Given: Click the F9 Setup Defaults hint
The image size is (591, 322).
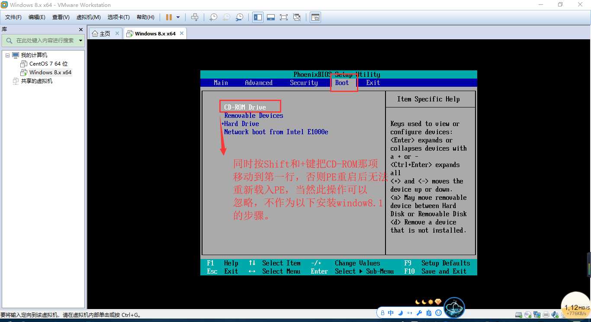Looking at the screenshot, I should coord(437,263).
